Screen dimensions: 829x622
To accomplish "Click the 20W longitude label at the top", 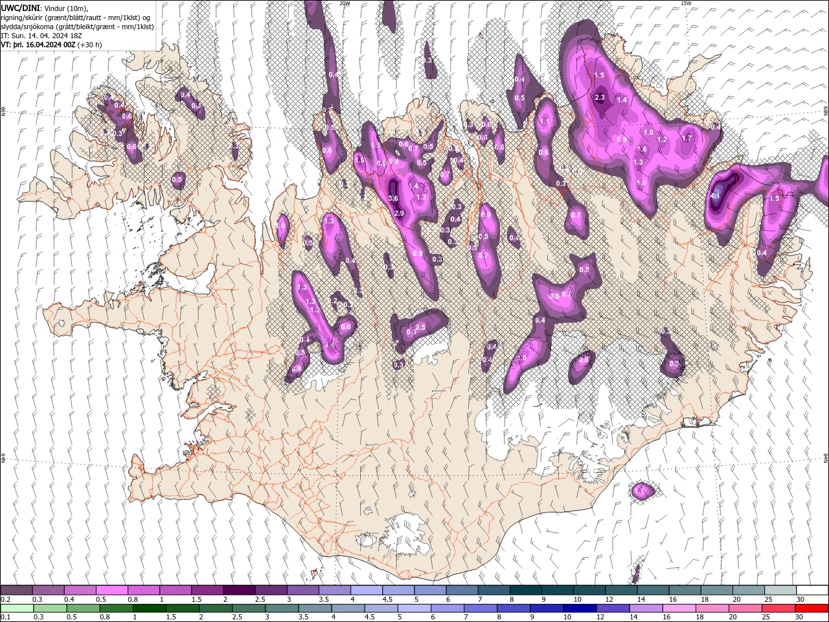I will click(x=345, y=3).
